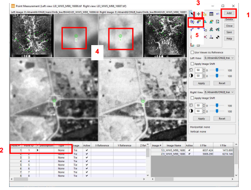Image resolution: width=251 pixels, height=190 pixels.
Task: Click the Right View contrast slider handle
Action: pos(217,111)
